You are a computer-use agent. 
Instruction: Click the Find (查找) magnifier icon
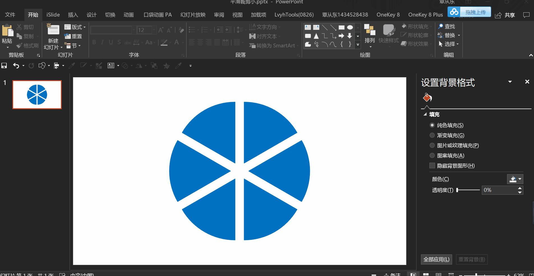click(x=441, y=26)
